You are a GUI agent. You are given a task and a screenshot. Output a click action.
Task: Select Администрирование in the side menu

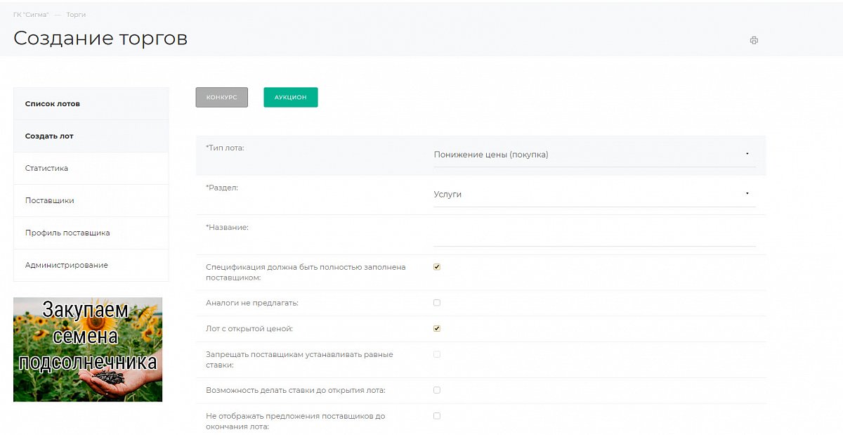(x=66, y=266)
